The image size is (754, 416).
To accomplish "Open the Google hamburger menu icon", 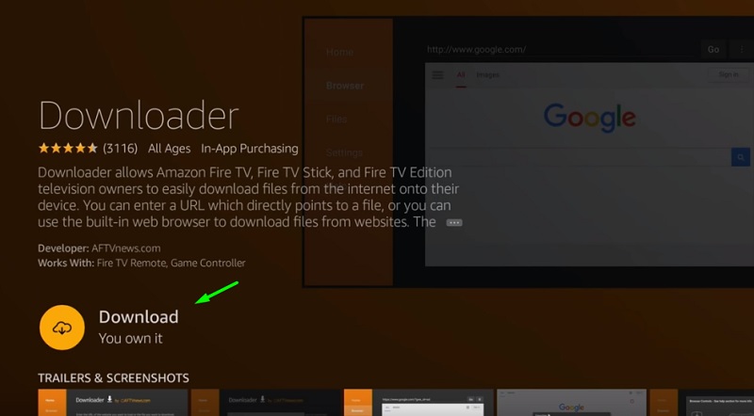I will coord(437,75).
